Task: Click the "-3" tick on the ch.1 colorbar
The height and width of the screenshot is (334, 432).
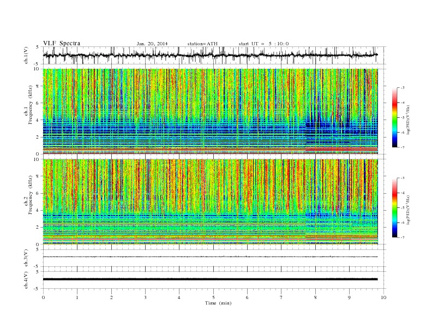Action: click(402, 88)
